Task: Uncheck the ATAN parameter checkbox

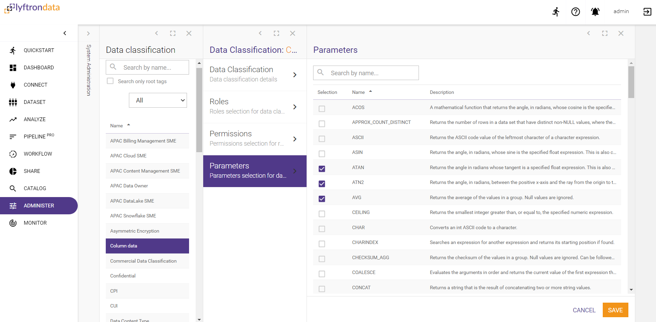Action: point(322,169)
